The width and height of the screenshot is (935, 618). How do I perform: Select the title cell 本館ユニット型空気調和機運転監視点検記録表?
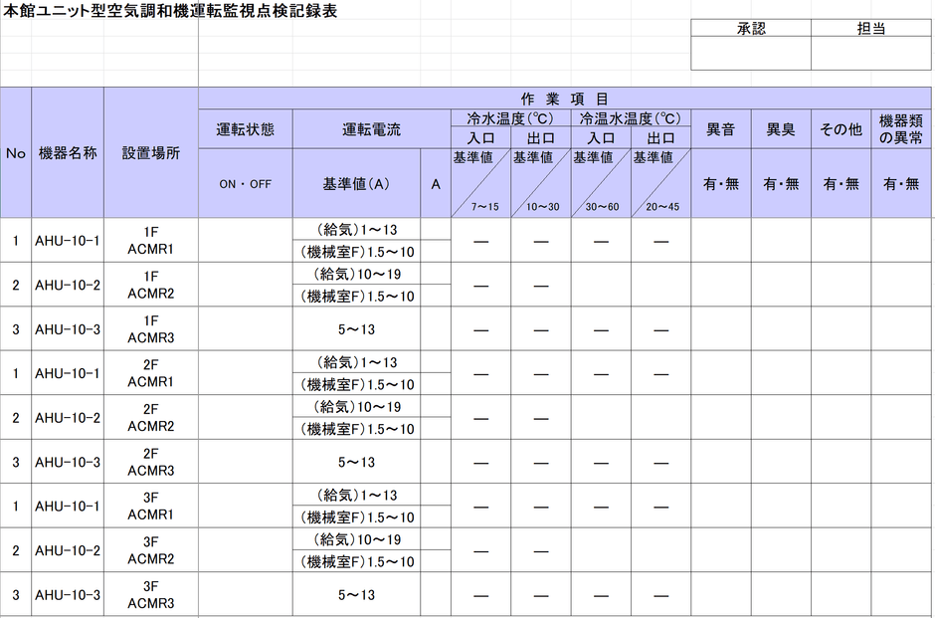coord(170,11)
